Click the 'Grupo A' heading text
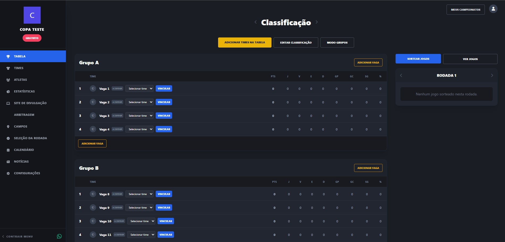505x242 pixels. tap(89, 63)
